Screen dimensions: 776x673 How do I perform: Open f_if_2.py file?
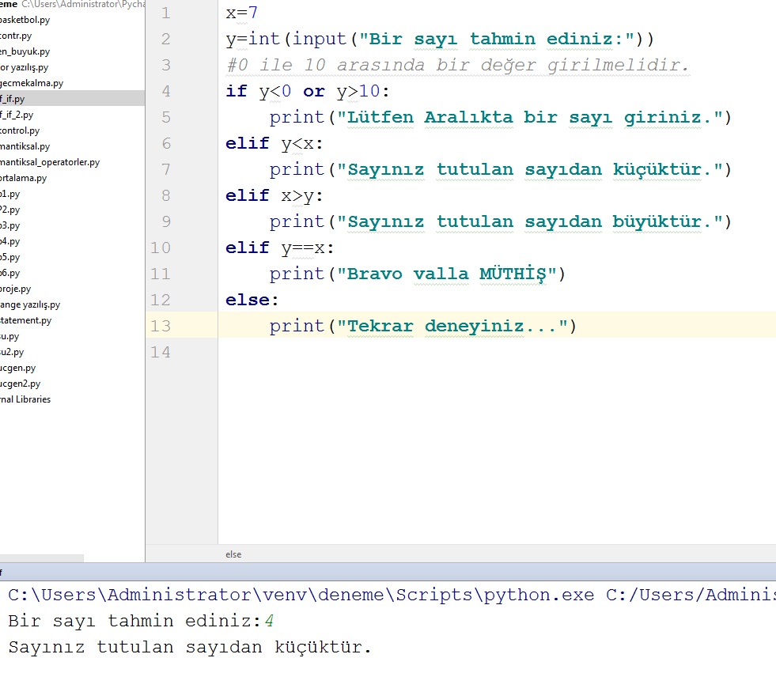[17, 115]
